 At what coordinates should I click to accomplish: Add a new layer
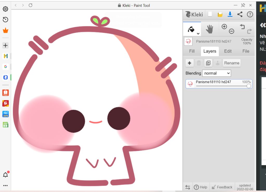click(189, 63)
